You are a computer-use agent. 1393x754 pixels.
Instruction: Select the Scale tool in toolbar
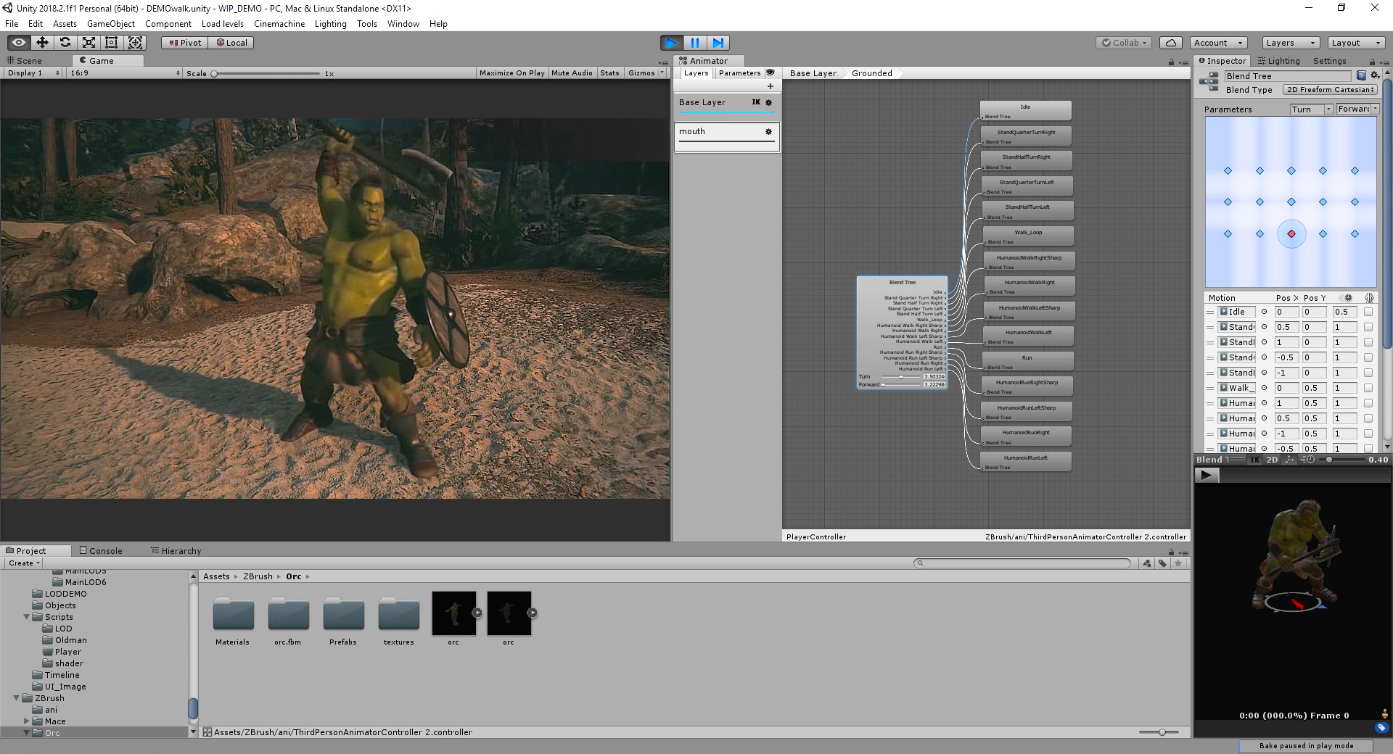coord(89,43)
